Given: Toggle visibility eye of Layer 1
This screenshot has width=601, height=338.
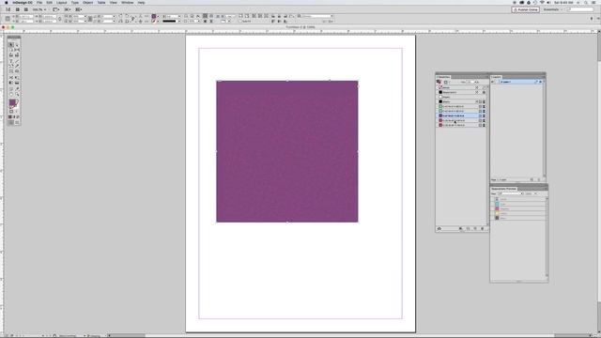Looking at the screenshot, I should pyautogui.click(x=492, y=82).
